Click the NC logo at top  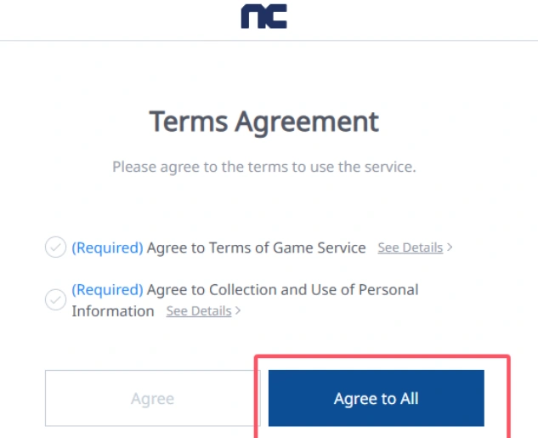pos(263,16)
